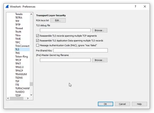The width and height of the screenshot is (154, 113).
Task: Click the protocol list left scroll arrow
Action: 8,98
